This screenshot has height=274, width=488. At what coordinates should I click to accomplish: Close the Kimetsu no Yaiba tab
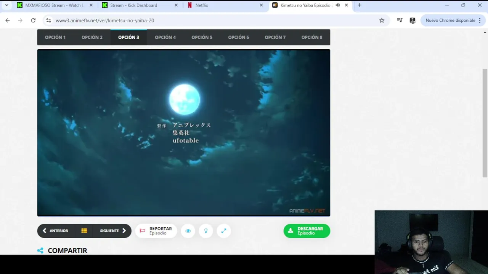[346, 5]
